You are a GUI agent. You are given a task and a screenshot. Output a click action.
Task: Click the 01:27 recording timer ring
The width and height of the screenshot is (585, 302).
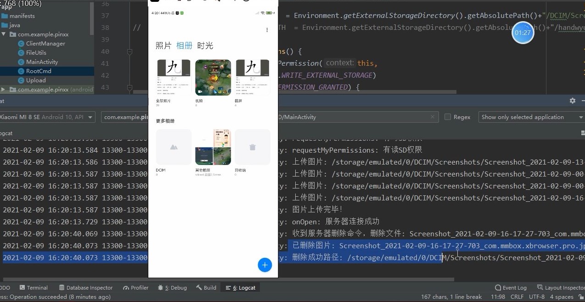click(x=523, y=33)
